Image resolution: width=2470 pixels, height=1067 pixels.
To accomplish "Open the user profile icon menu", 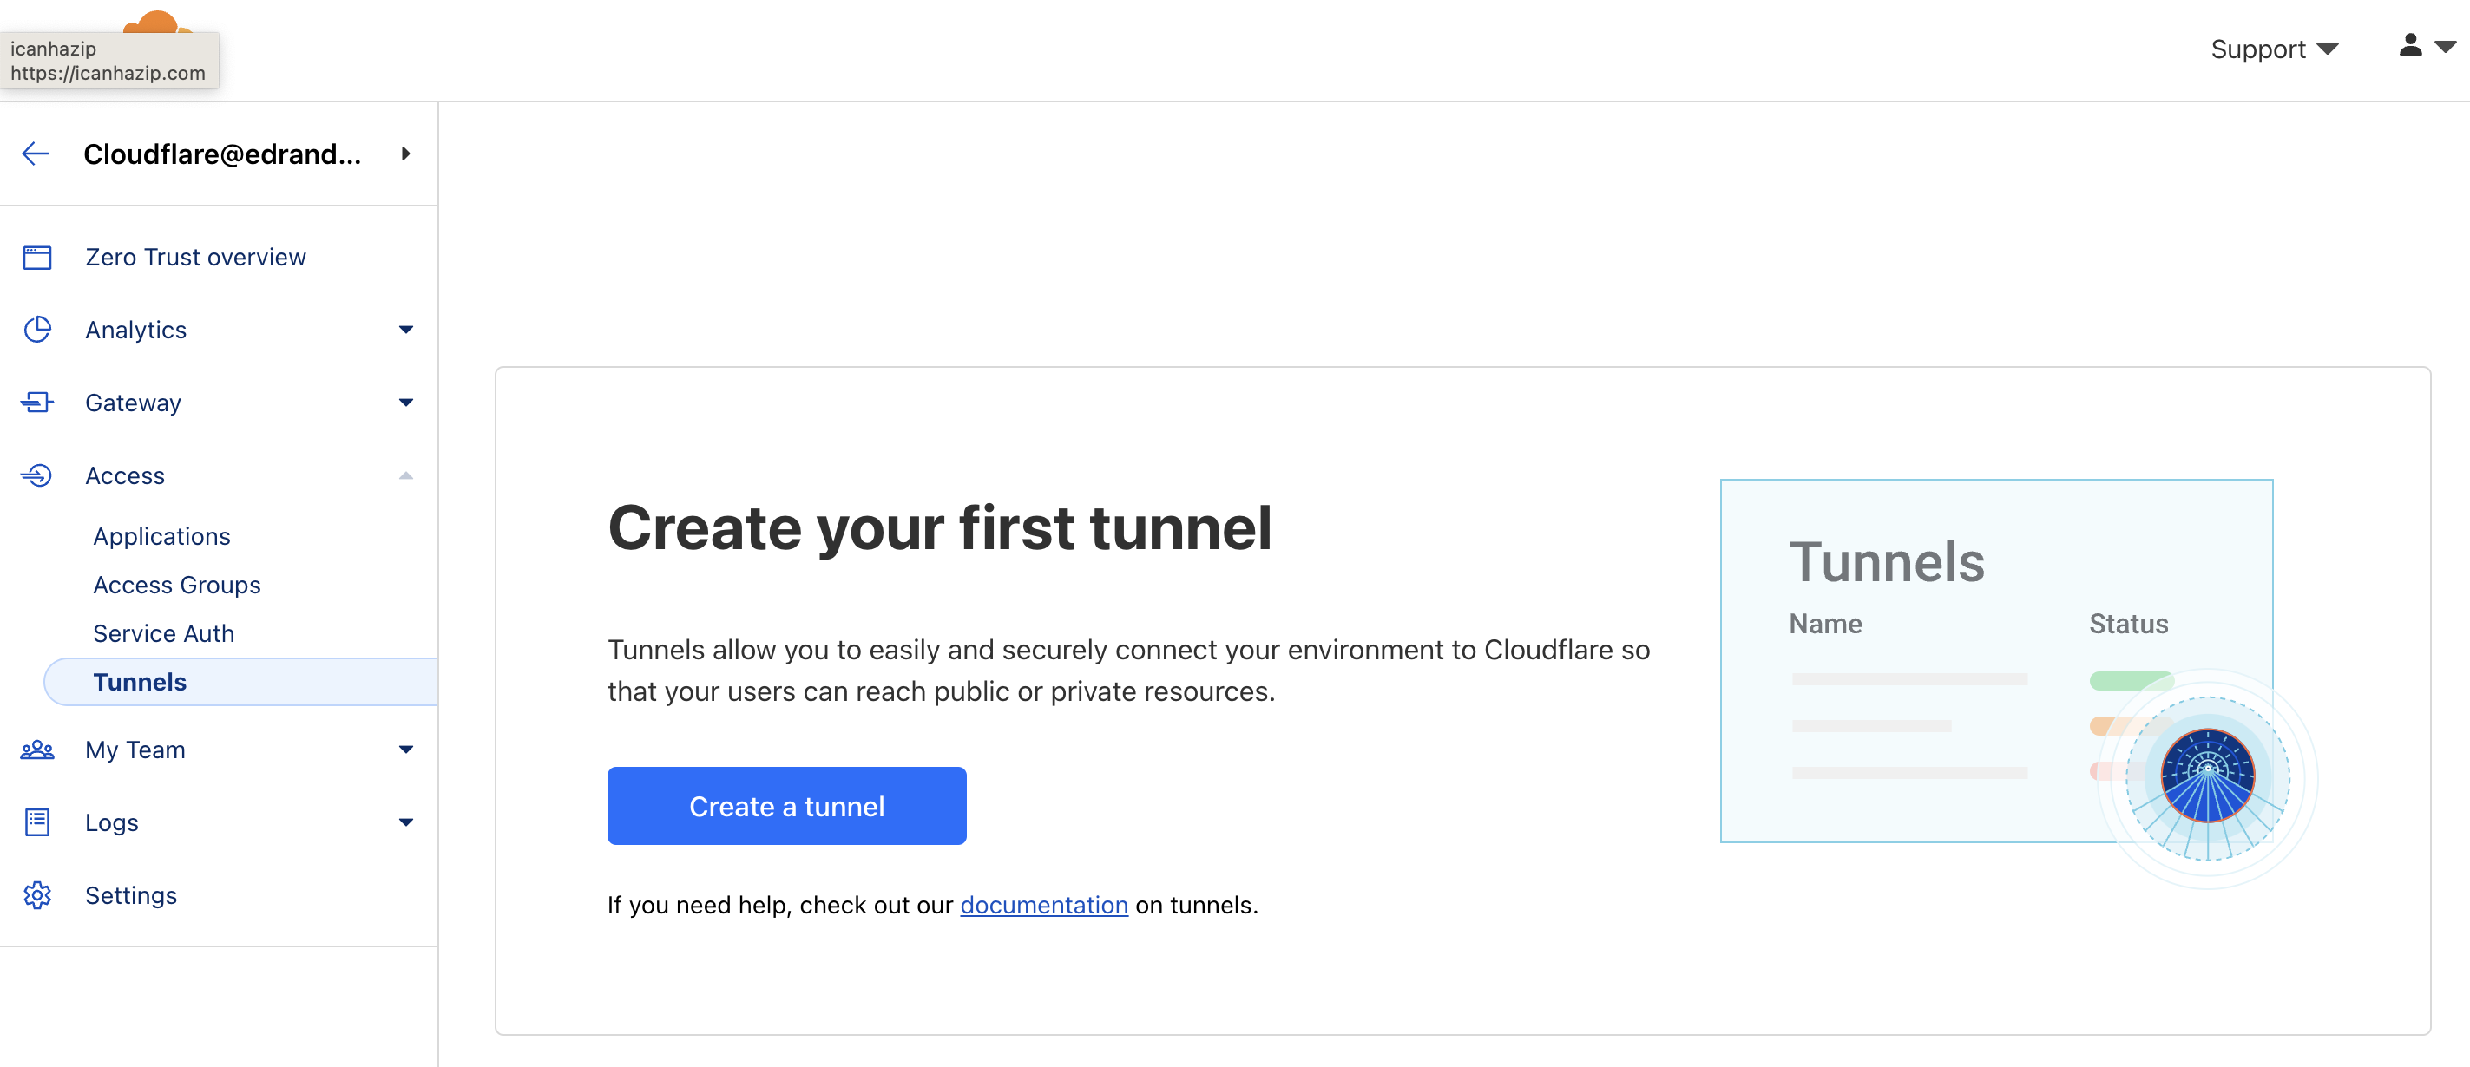I will pyautogui.click(x=2427, y=46).
